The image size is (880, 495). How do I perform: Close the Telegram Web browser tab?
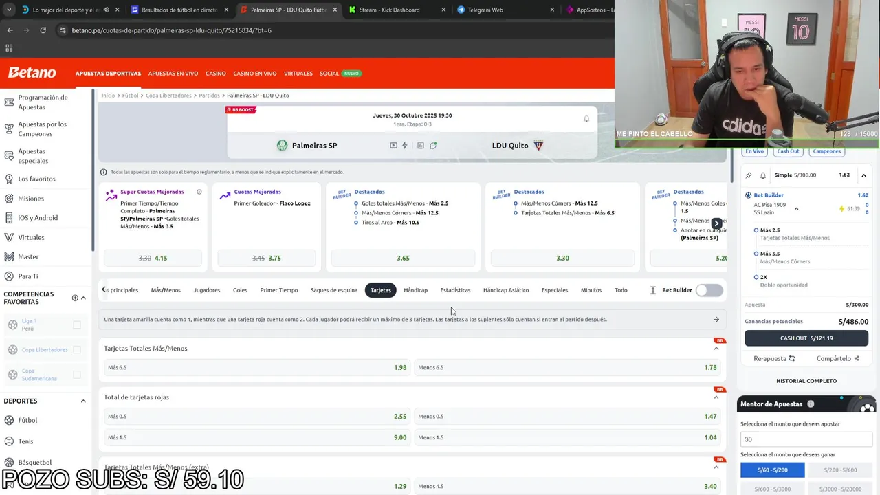(552, 10)
